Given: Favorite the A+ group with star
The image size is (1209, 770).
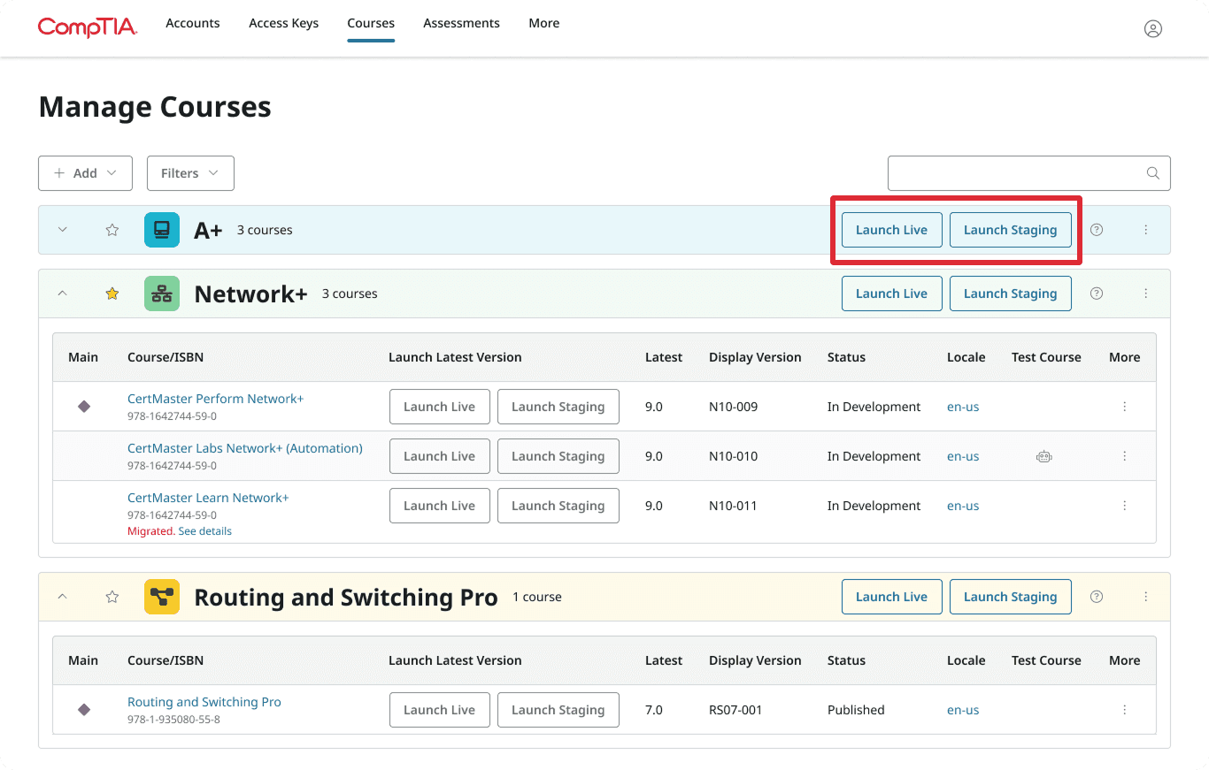Looking at the screenshot, I should (x=112, y=230).
